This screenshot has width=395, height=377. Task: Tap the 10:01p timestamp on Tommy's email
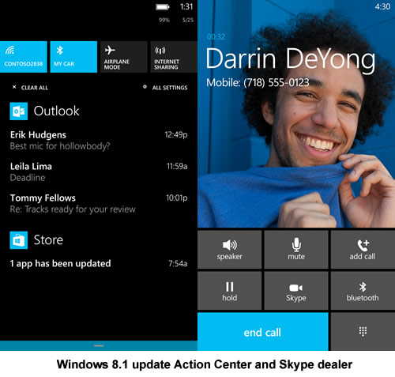tap(177, 198)
